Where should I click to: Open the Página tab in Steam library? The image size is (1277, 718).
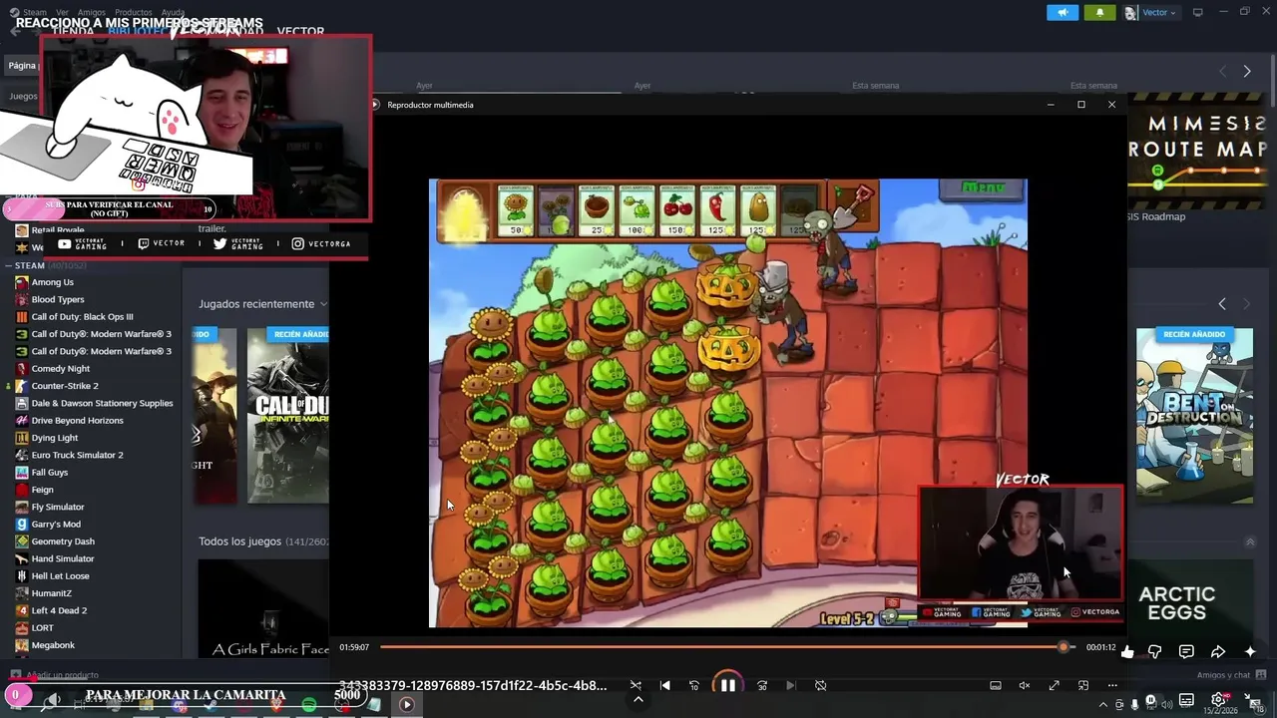pyautogui.click(x=22, y=66)
